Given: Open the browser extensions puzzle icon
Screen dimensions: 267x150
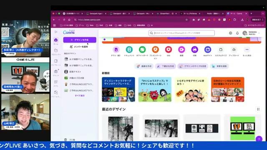Looking at the screenshot, I should 234,20.
